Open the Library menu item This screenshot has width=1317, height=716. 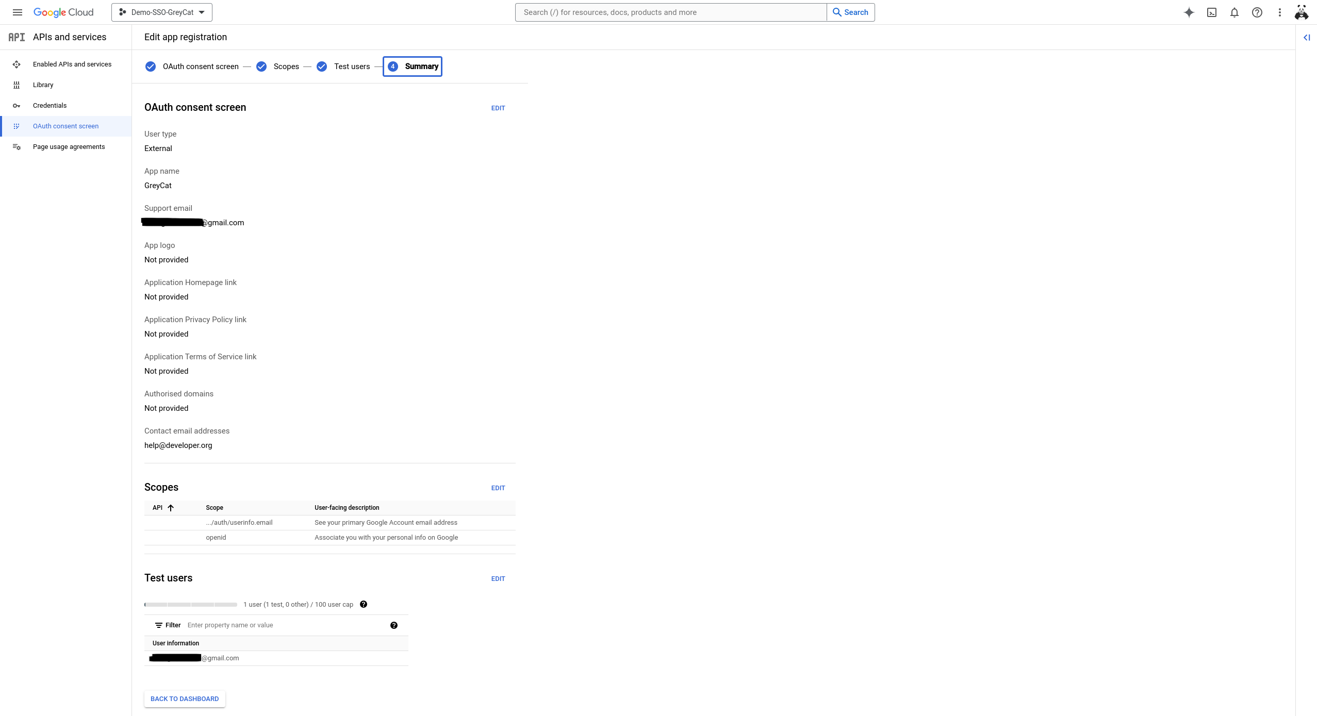pyautogui.click(x=66, y=85)
